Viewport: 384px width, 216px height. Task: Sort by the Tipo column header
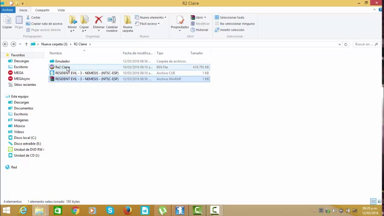(x=172, y=53)
